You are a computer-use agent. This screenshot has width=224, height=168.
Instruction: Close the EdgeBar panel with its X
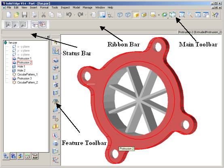tap(48, 37)
